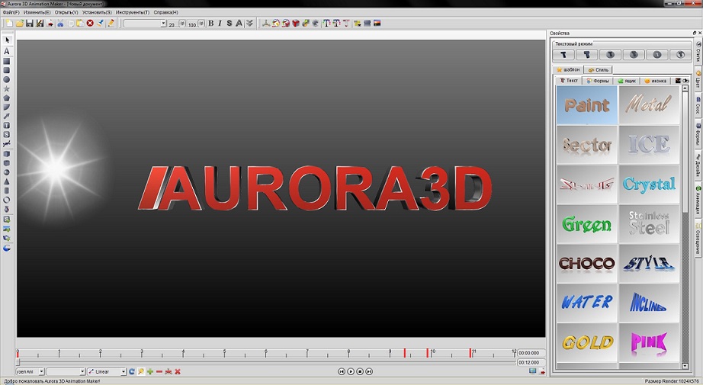
Task: Create a new document from the toolbar
Action: [x=9, y=24]
